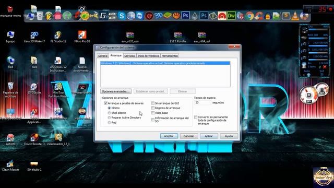334x188 pixels.
Task: Select the ASIO4ALL v2 Instruction file
Action: point(58,64)
